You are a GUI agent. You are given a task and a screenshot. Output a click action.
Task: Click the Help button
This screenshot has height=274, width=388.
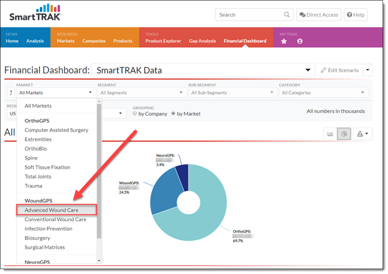(x=356, y=14)
